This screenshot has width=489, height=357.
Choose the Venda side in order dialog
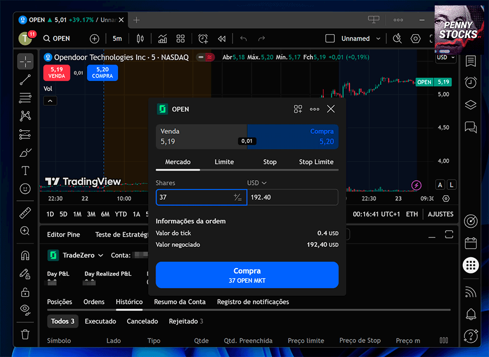[x=202, y=137]
